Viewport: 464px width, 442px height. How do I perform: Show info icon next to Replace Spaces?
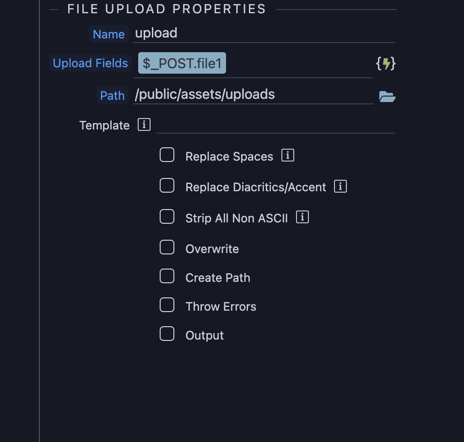pyautogui.click(x=287, y=156)
